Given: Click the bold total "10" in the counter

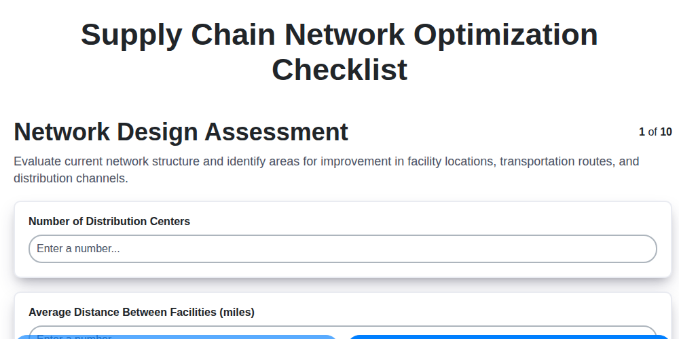Looking at the screenshot, I should pos(666,132).
